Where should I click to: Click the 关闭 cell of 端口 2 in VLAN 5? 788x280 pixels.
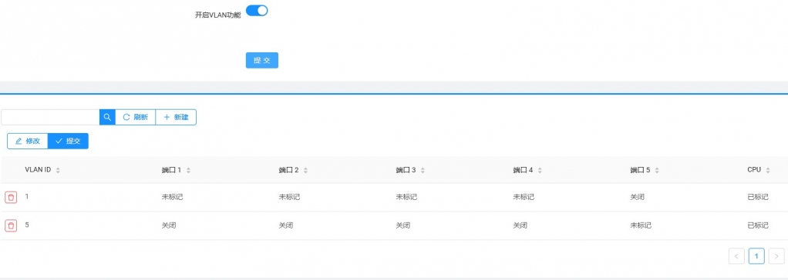coord(285,225)
